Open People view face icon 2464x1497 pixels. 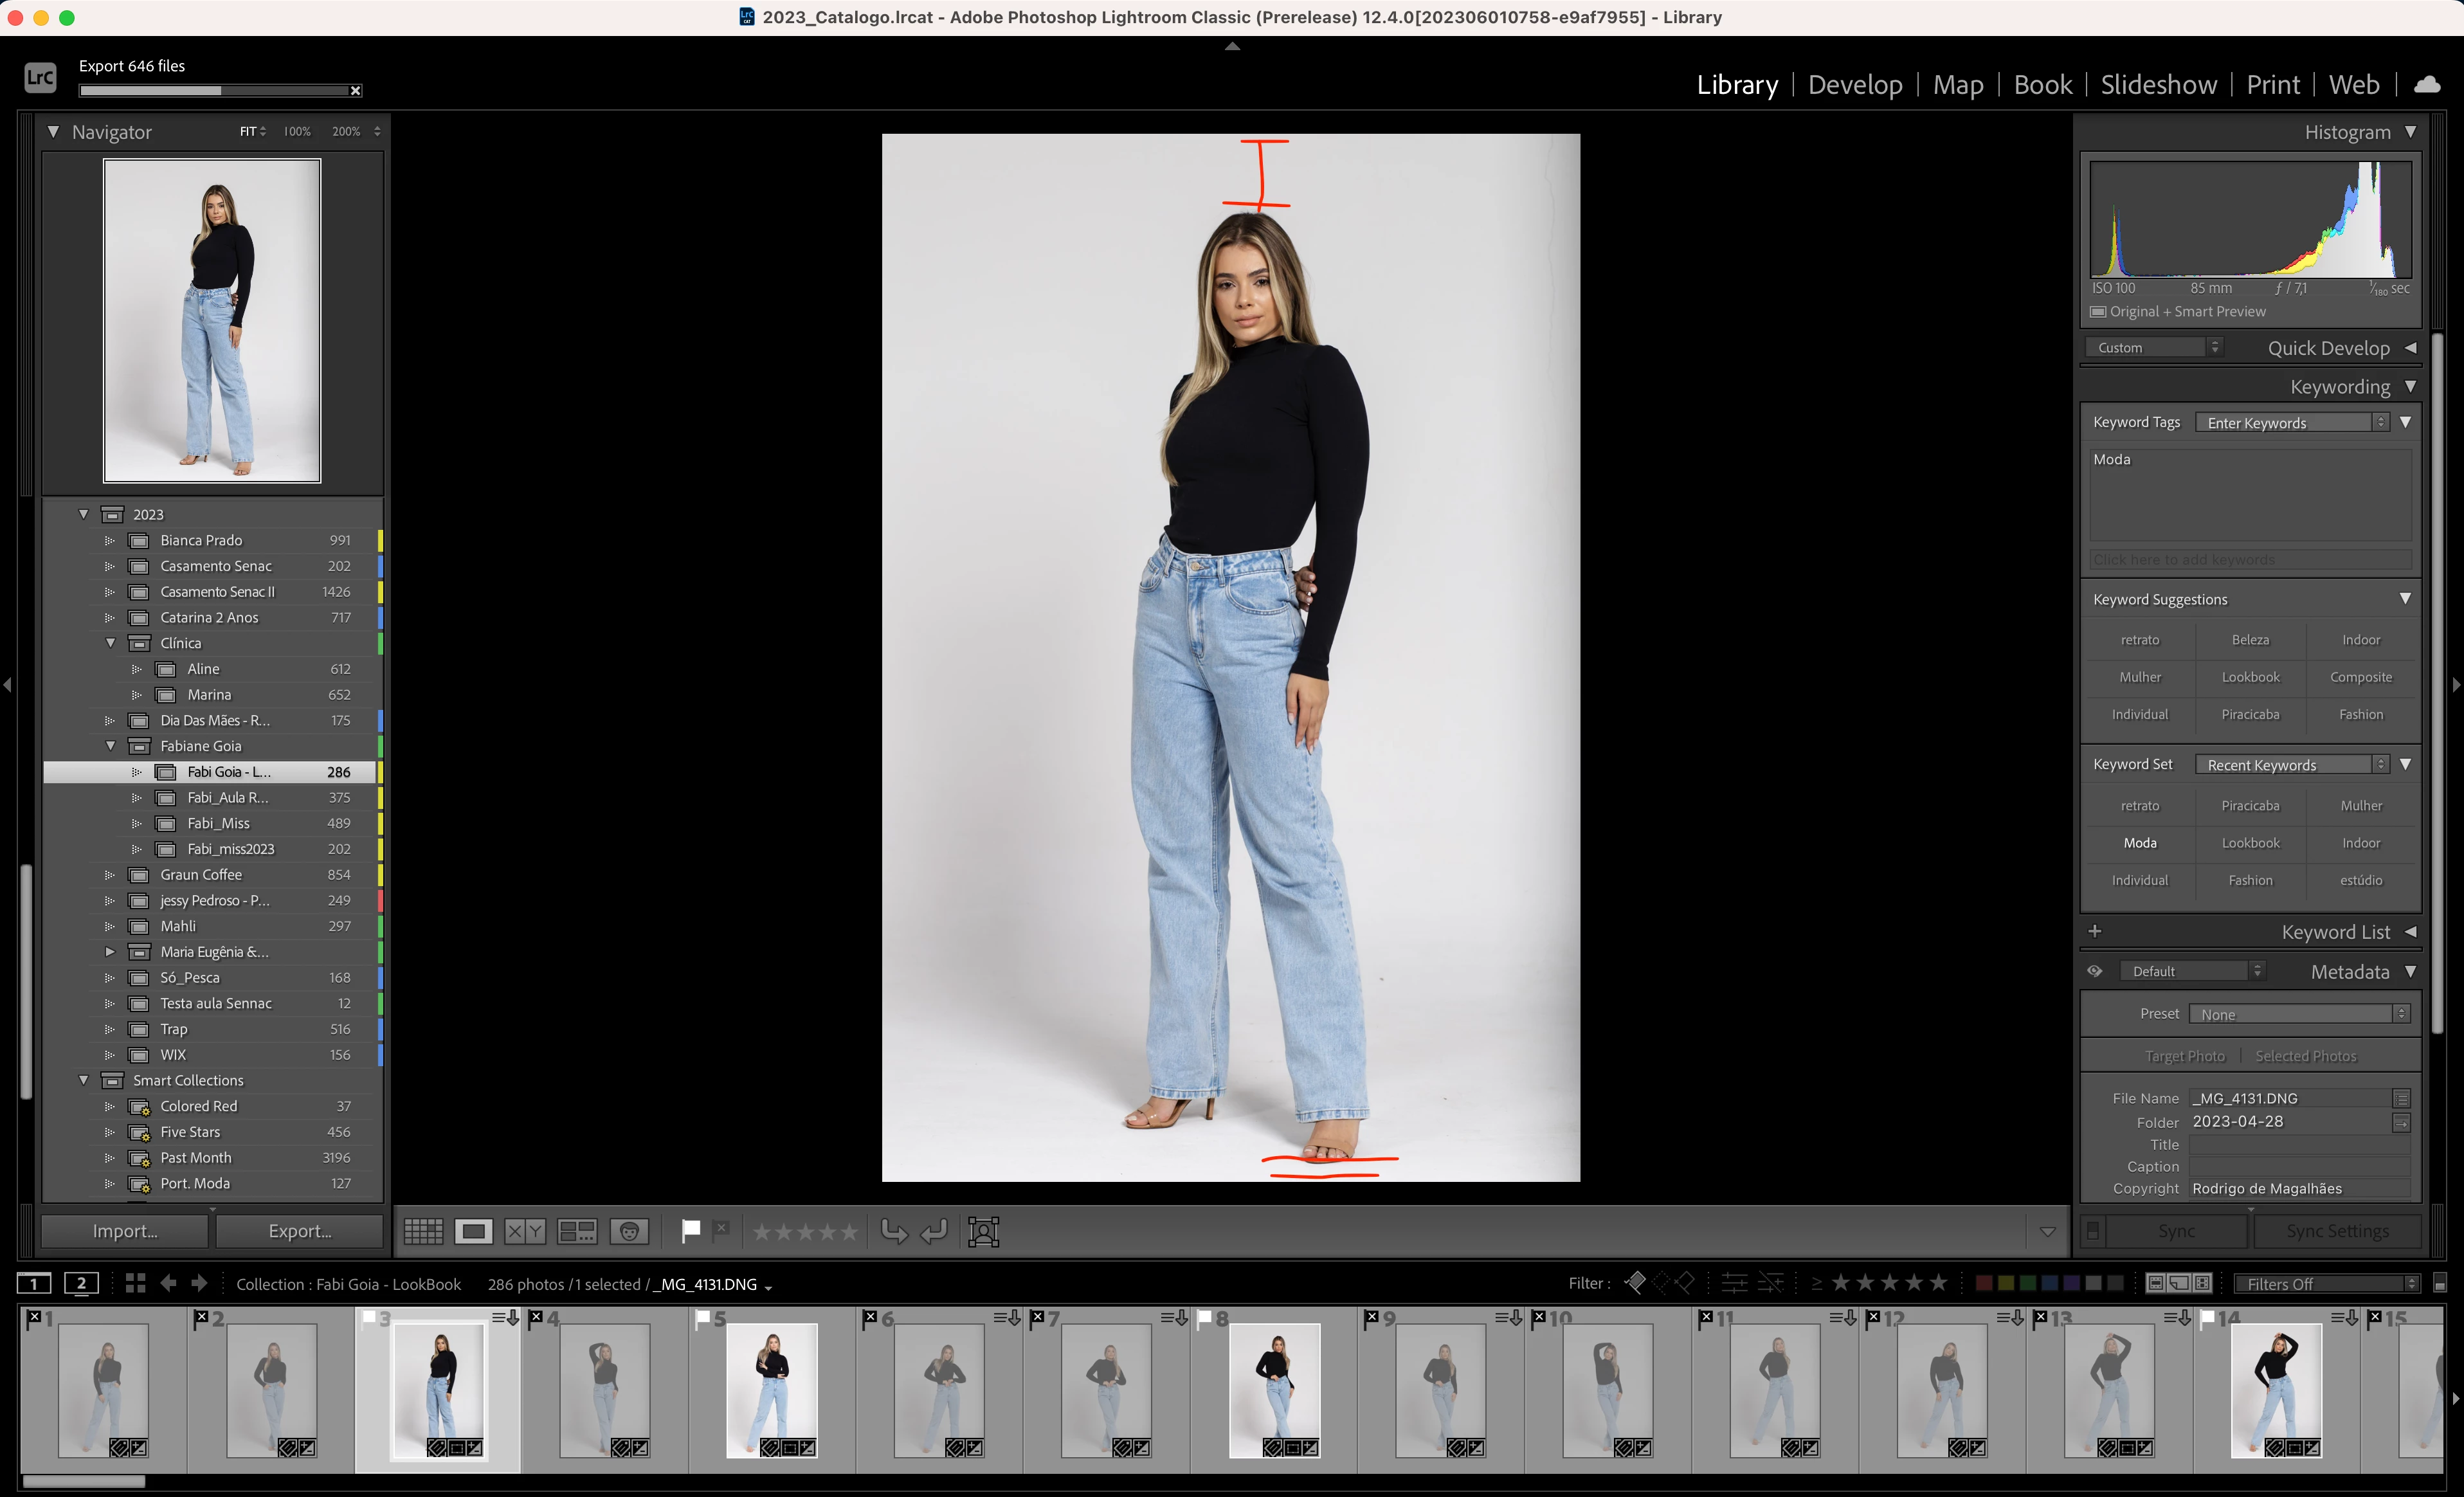pyautogui.click(x=629, y=1231)
